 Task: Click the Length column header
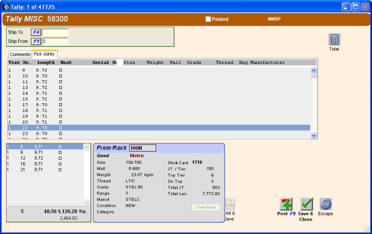[x=46, y=63]
